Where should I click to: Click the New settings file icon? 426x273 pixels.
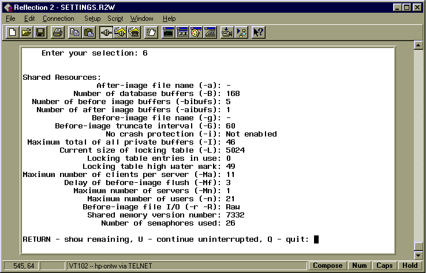(x=12, y=32)
